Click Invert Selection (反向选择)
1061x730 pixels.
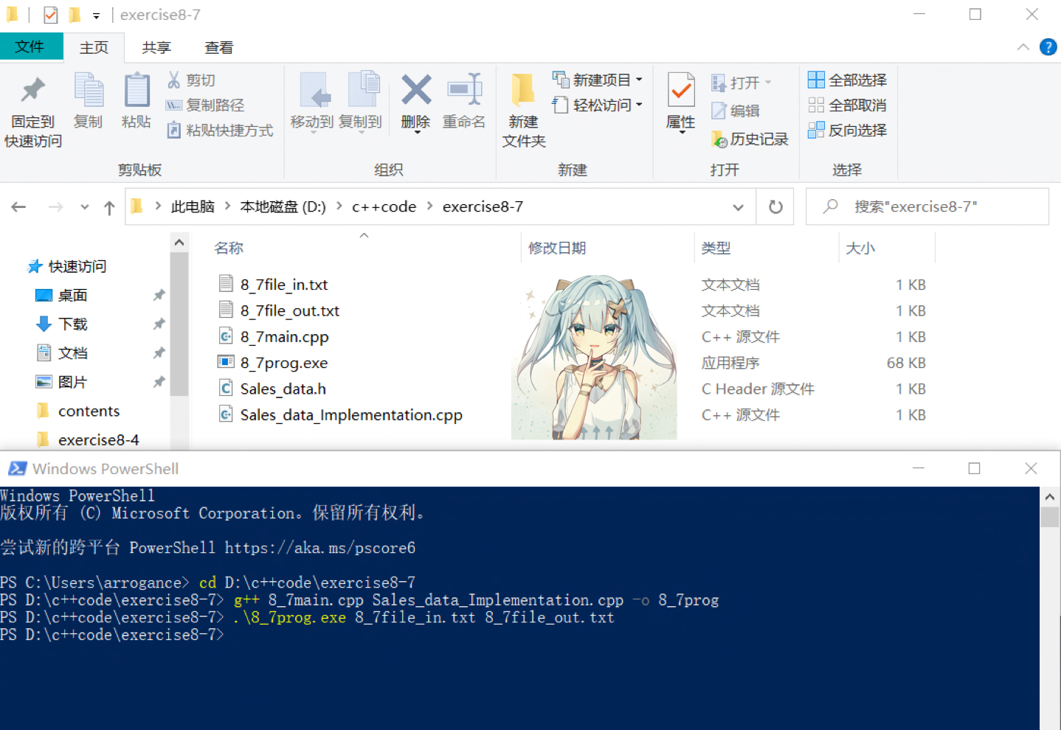tap(848, 131)
